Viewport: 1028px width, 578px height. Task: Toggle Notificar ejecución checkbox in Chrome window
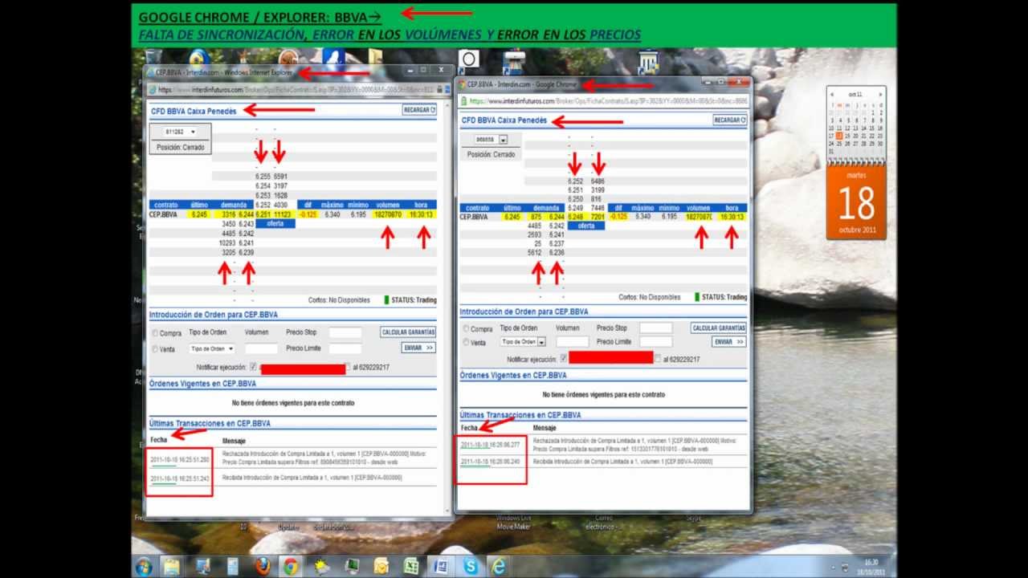pyautogui.click(x=564, y=359)
